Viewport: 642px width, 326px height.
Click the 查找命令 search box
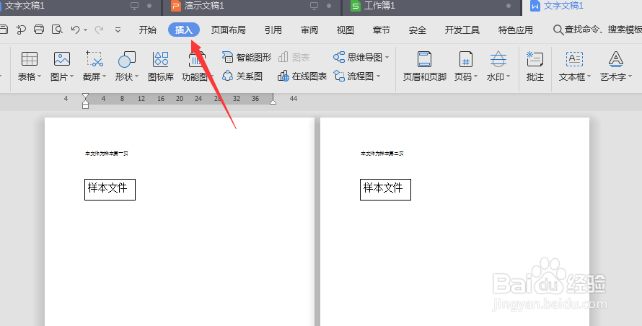(x=597, y=30)
